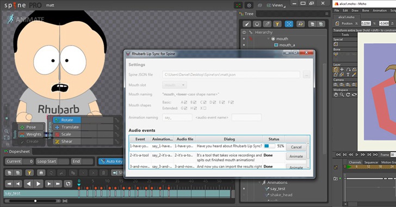396x207 pixels.
Task: Select the Moho Rotate Workspace tool
Action: [x=348, y=95]
